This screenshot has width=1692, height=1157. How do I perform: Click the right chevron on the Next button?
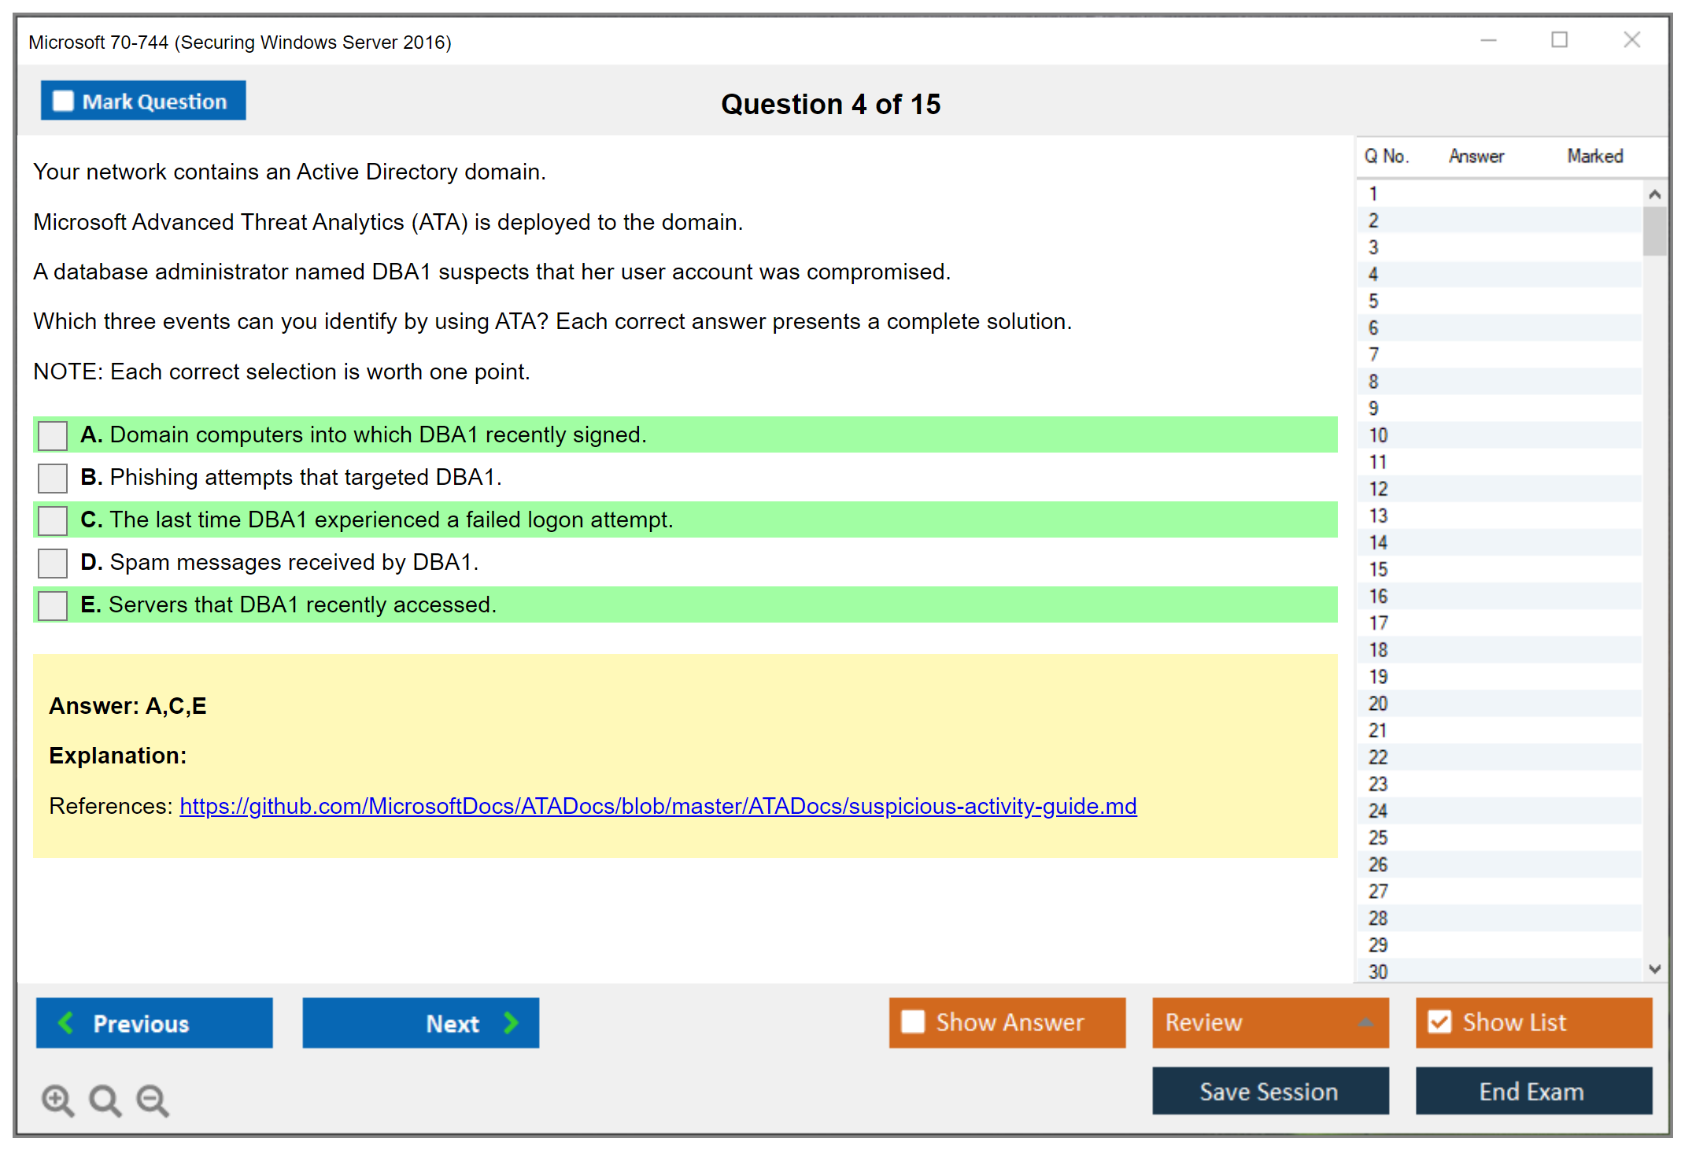512,1022
